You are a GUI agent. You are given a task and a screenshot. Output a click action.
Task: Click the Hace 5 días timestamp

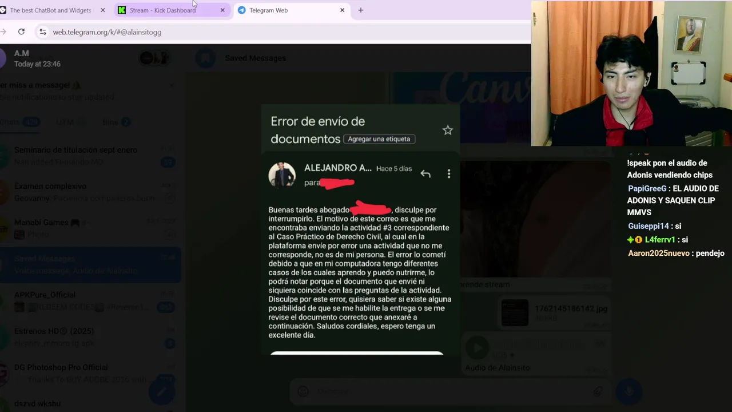(394, 169)
